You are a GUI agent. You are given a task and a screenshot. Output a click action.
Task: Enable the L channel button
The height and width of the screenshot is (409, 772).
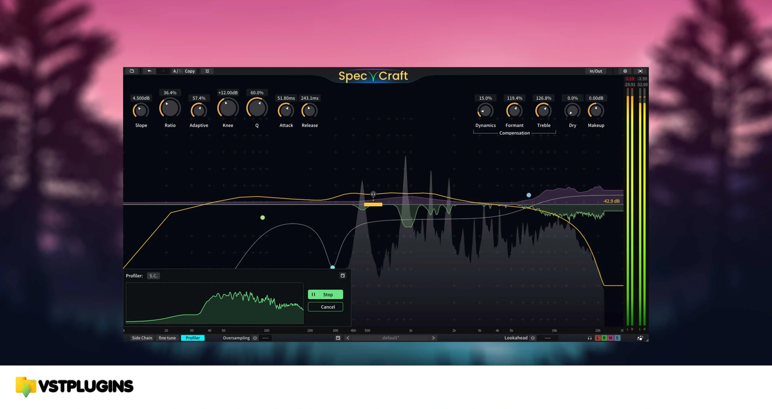tap(597, 338)
